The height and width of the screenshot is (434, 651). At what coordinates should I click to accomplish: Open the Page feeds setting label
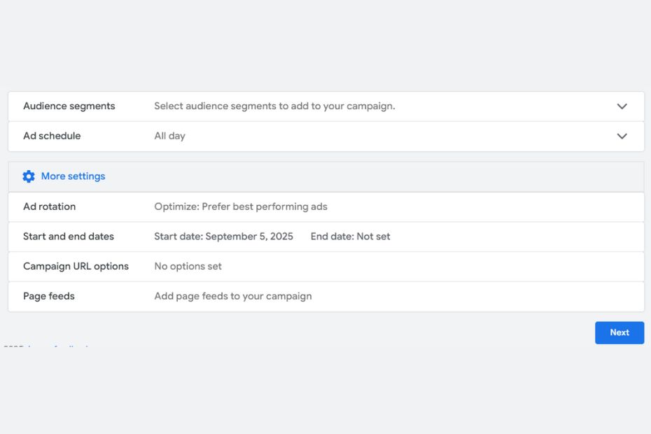pos(48,296)
